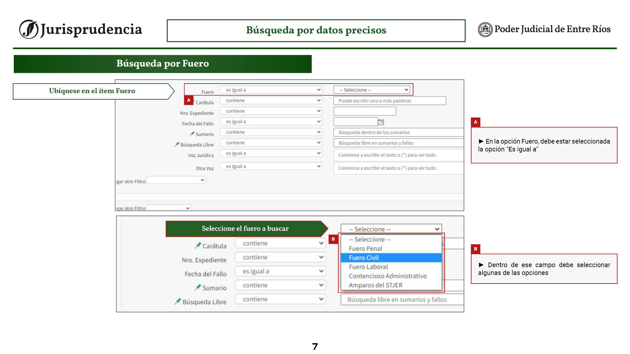This screenshot has height=354, width=630.
Task: Click the pin icon next to Sumario in lower form
Action: click(x=198, y=287)
